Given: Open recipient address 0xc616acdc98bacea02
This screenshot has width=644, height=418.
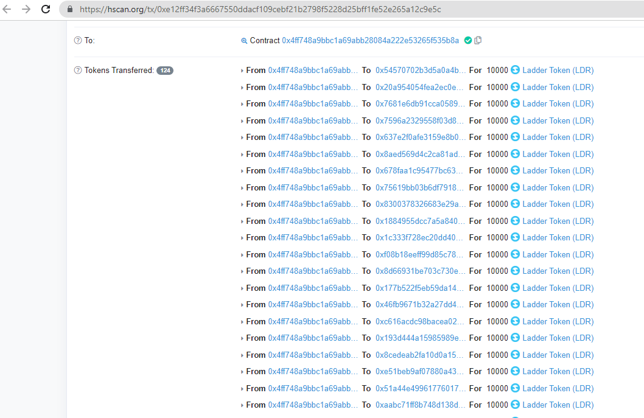Looking at the screenshot, I should 420,321.
